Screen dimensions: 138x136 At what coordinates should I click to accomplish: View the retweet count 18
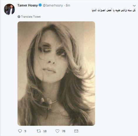point(45,131)
